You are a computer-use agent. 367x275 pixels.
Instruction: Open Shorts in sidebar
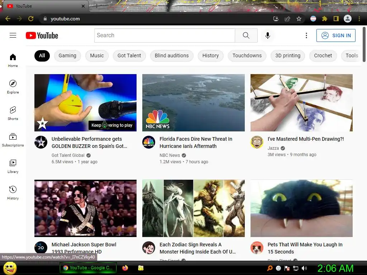click(x=13, y=114)
